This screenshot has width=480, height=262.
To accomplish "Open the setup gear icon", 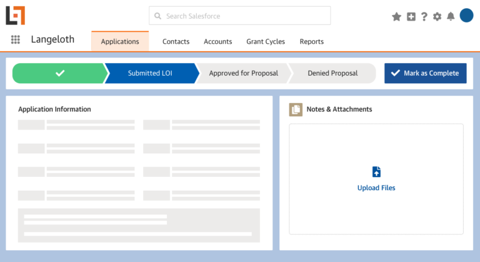I will click(x=437, y=16).
